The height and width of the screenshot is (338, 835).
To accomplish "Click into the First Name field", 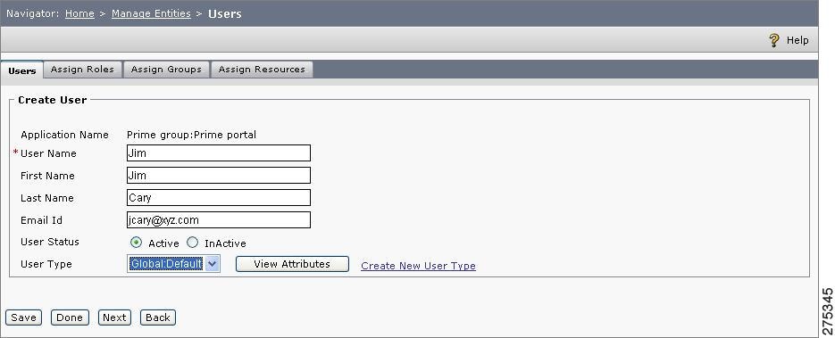I will (218, 176).
